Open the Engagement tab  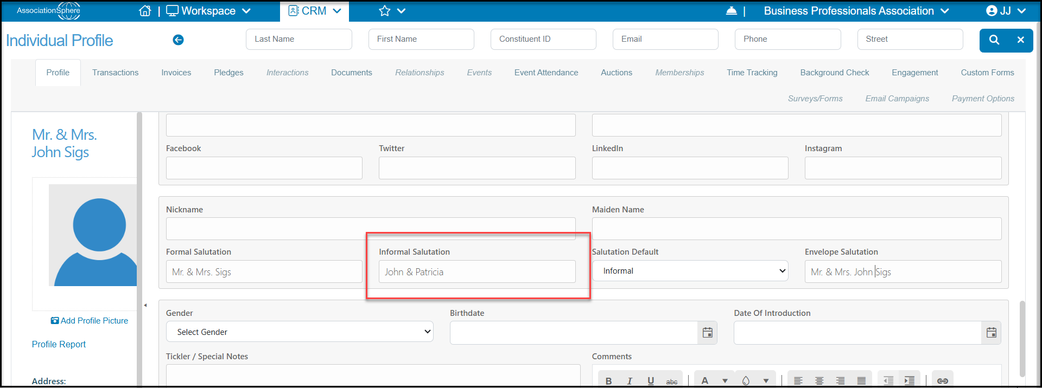click(915, 73)
